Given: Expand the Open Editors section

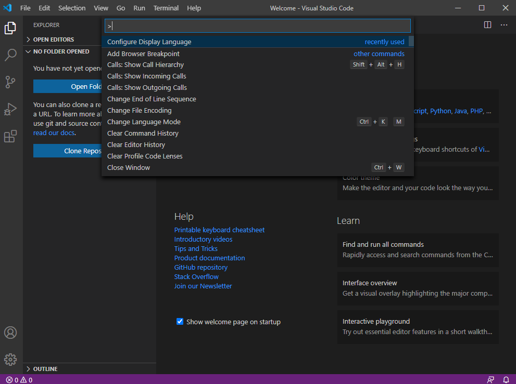Looking at the screenshot, I should pos(90,39).
